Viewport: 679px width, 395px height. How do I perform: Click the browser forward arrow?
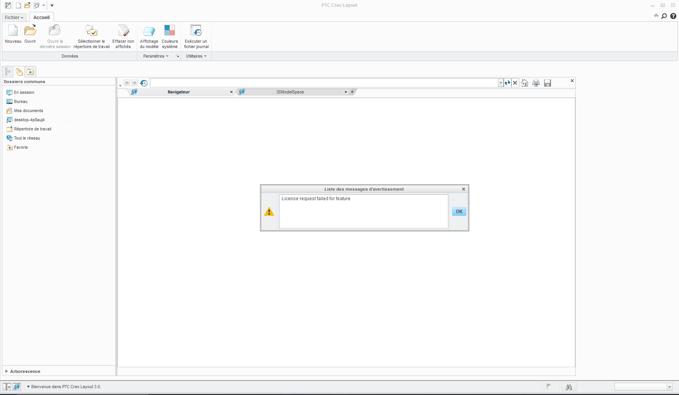pyautogui.click(x=134, y=83)
